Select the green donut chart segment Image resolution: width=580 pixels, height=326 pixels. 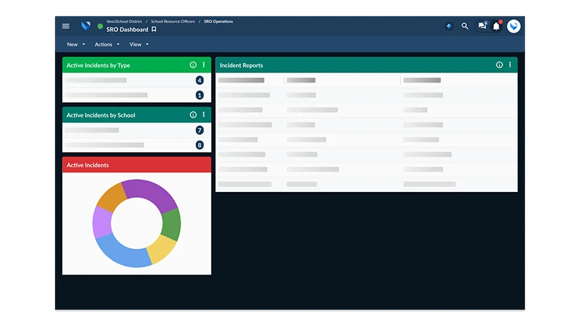tap(171, 225)
